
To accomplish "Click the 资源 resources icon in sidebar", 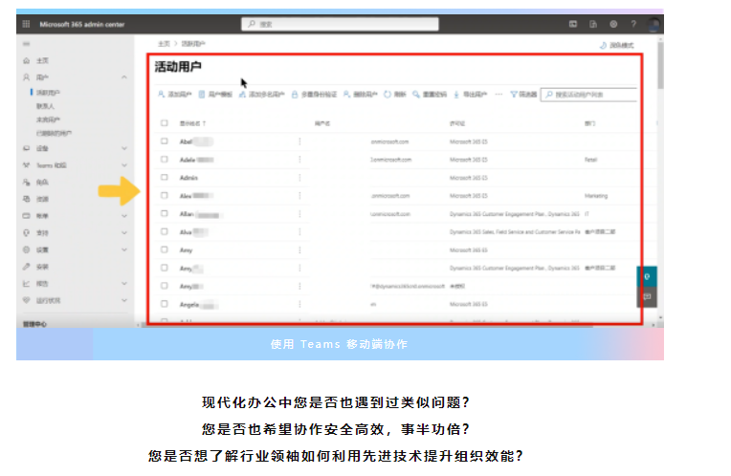I will tap(26, 199).
